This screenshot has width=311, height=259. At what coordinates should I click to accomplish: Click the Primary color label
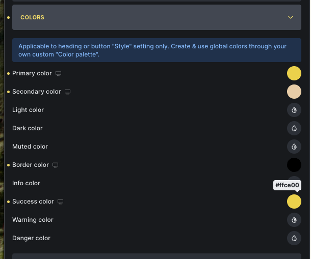pos(32,73)
